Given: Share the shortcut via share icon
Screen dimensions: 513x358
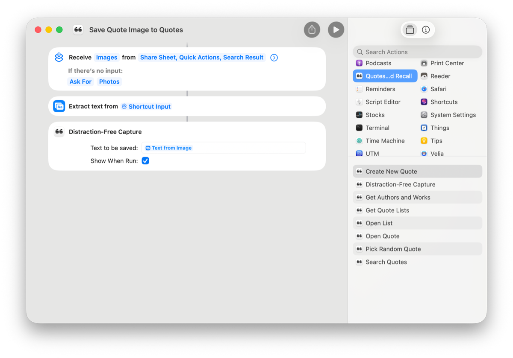Looking at the screenshot, I should coord(312,30).
